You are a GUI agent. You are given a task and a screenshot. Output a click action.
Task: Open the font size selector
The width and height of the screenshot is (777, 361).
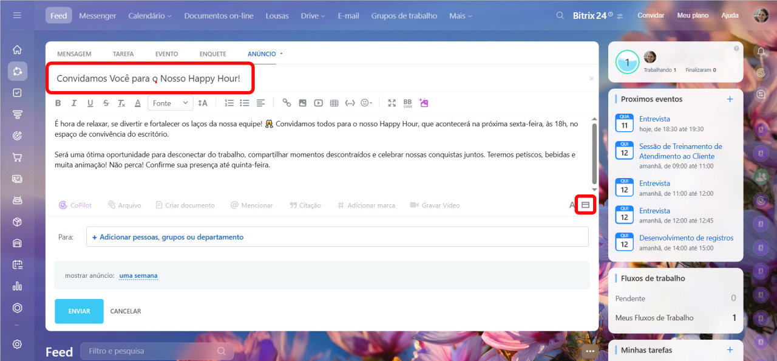[203, 103]
